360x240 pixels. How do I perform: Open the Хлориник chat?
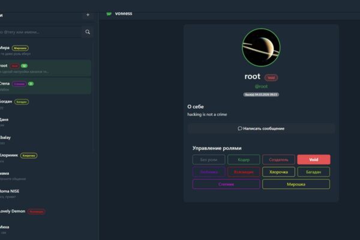tap(46, 158)
